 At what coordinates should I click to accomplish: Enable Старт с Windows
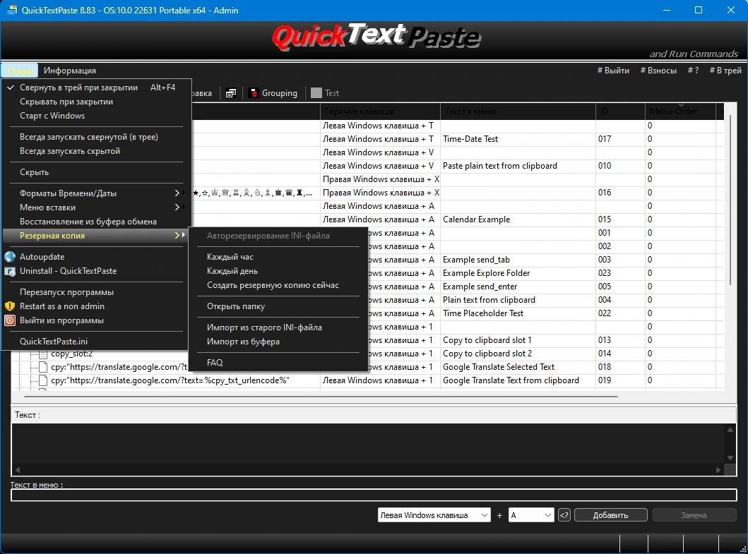point(95,116)
